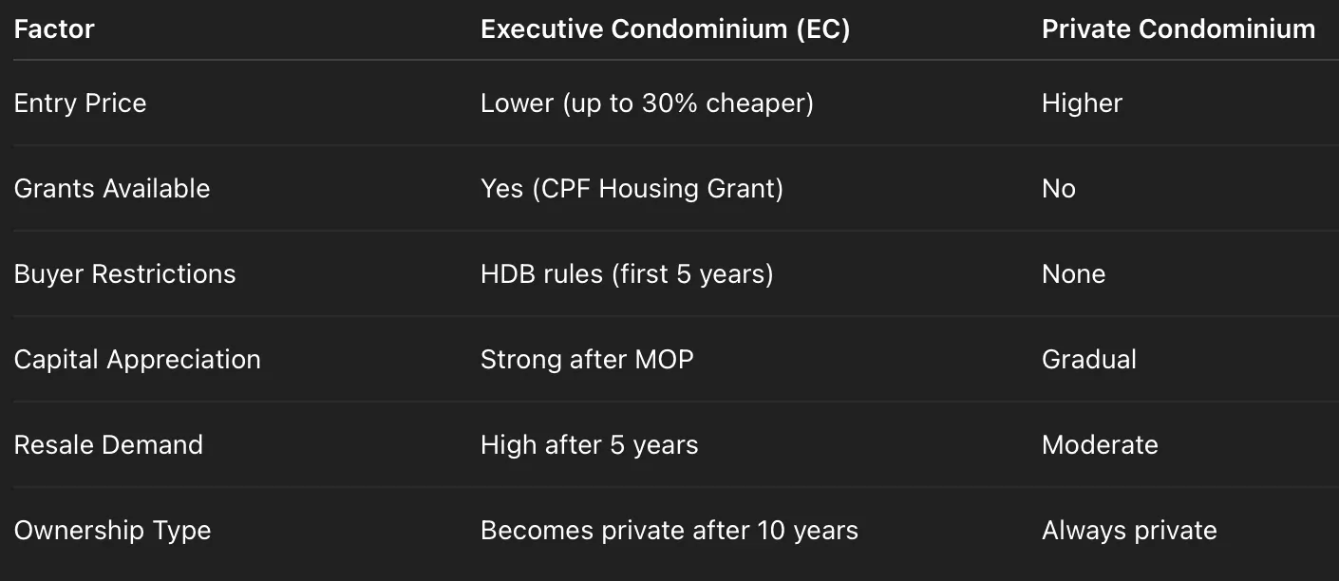Select the 'Higher' cell
Screen dimensions: 1339x581
pyautogui.click(x=1082, y=103)
